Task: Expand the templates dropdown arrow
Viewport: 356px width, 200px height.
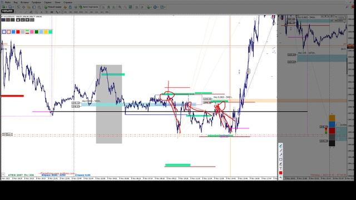Action: point(165,7)
